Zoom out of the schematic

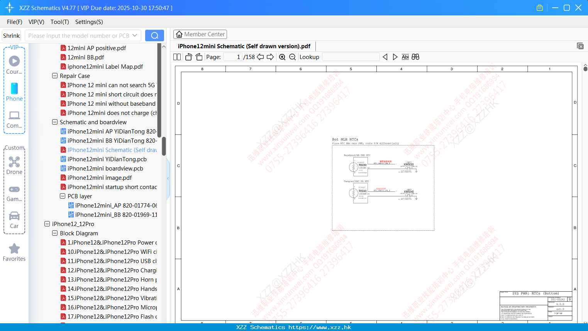coord(293,57)
